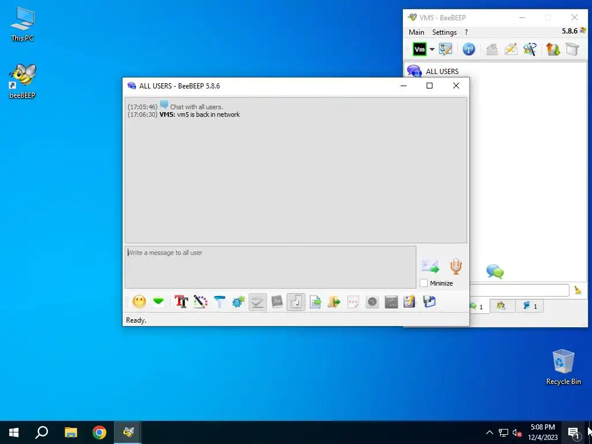Select the Recycle Bin desktop icon
The height and width of the screenshot is (444, 592).
563,367
